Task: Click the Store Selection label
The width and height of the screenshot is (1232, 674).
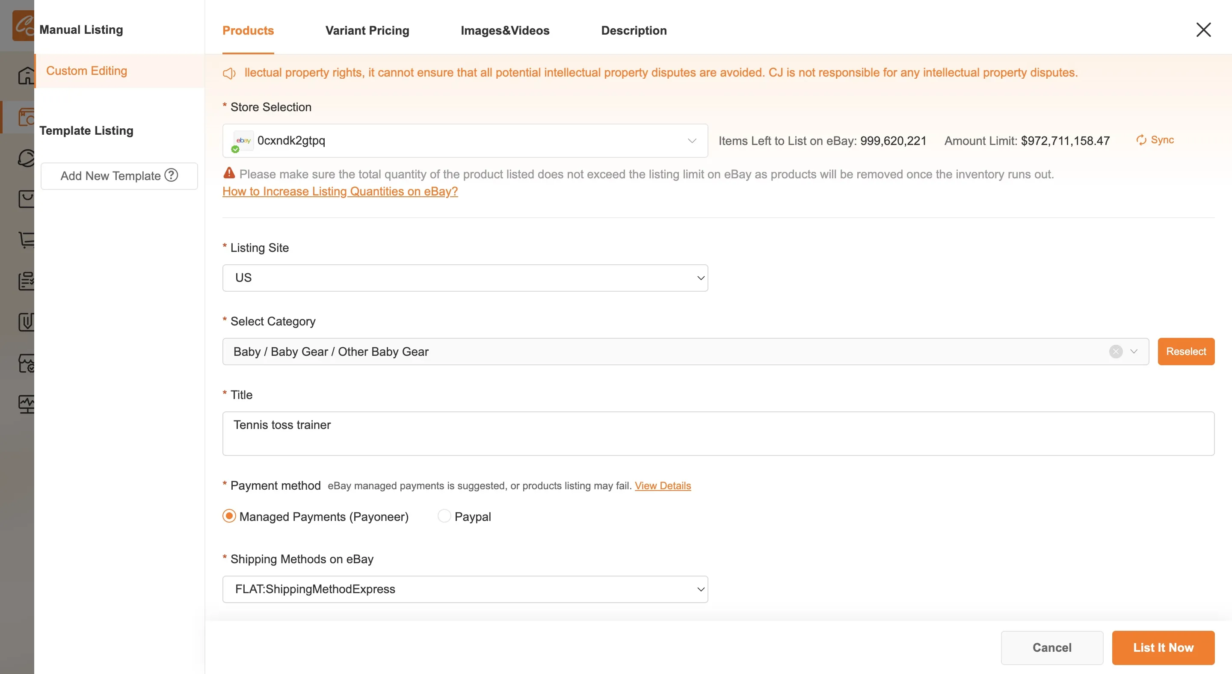Action: 271,107
